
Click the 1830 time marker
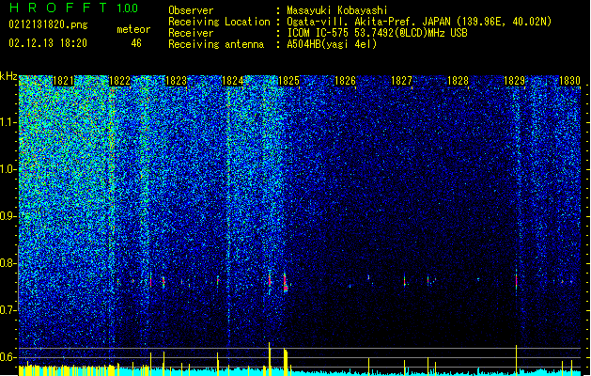click(x=570, y=81)
